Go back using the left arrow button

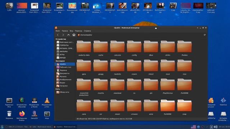[x=57, y=35]
